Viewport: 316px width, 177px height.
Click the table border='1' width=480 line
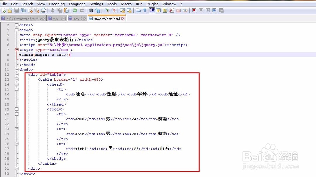[x=70, y=79]
